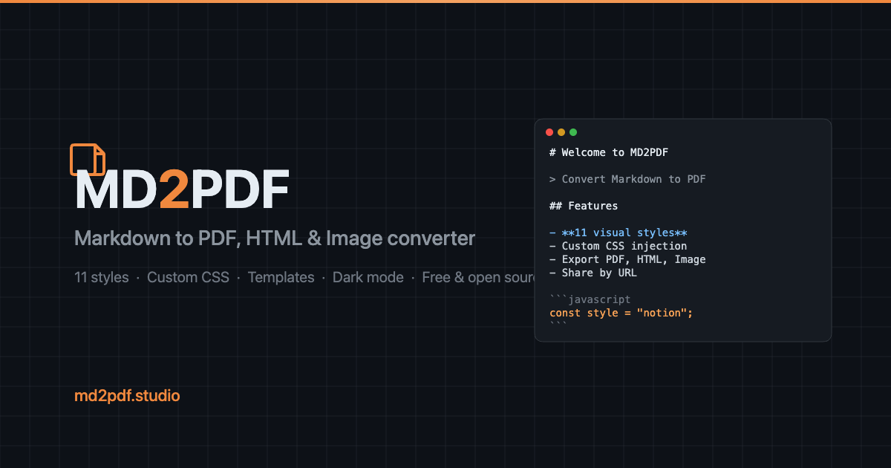
Task: Click the 'Dark mode' feature text
Action: pyautogui.click(x=368, y=277)
